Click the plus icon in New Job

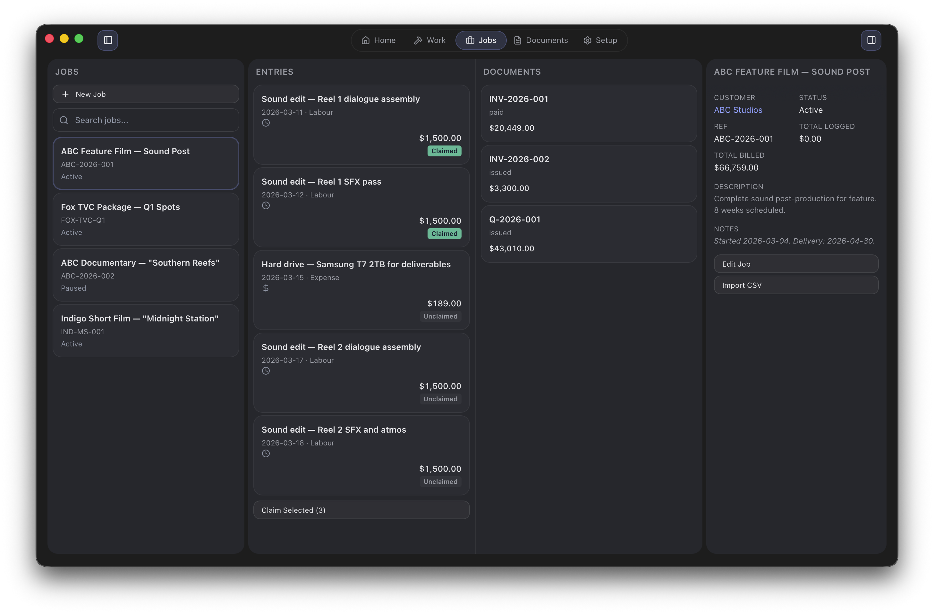(x=65, y=94)
